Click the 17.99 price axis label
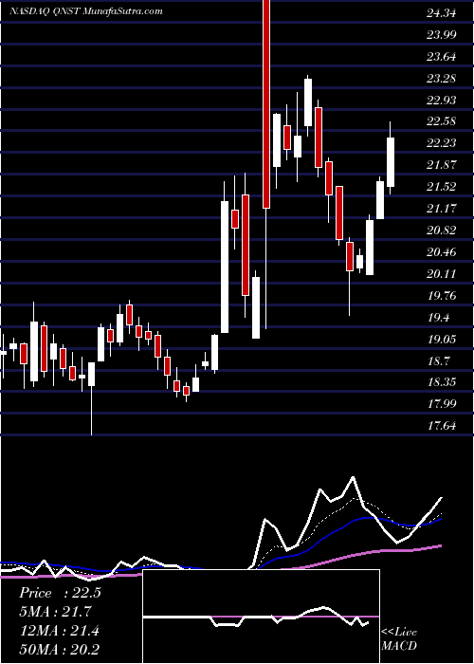Viewport: 474px width, 664px height. click(442, 404)
